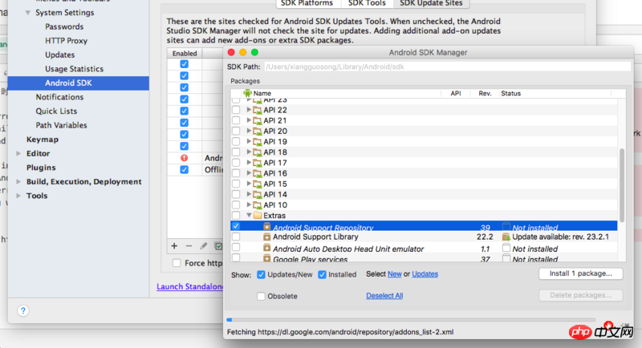Open HTTP Proxy settings page
The width and height of the screenshot is (642, 348).
point(66,40)
